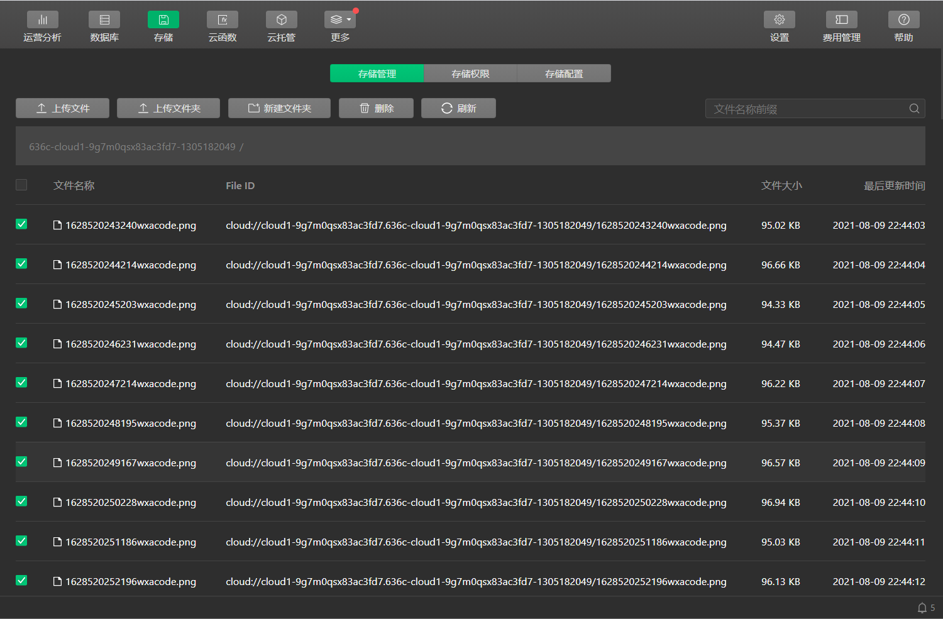Select the 存储 storage icon
Screen dimensions: 943x619
pos(163,19)
